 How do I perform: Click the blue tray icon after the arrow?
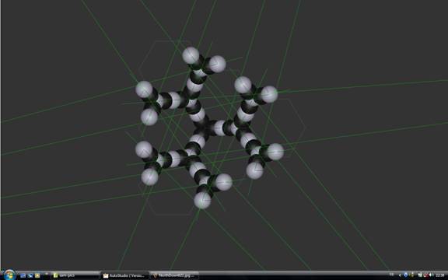pyautogui.click(x=406, y=275)
